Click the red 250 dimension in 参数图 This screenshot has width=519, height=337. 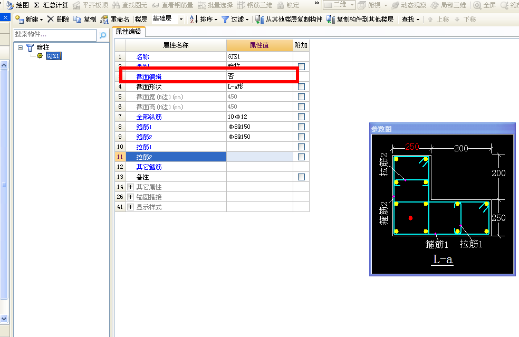coord(412,147)
